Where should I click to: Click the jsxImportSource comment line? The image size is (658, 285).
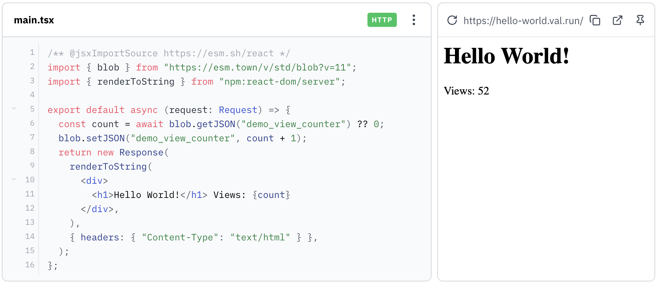[x=169, y=53]
